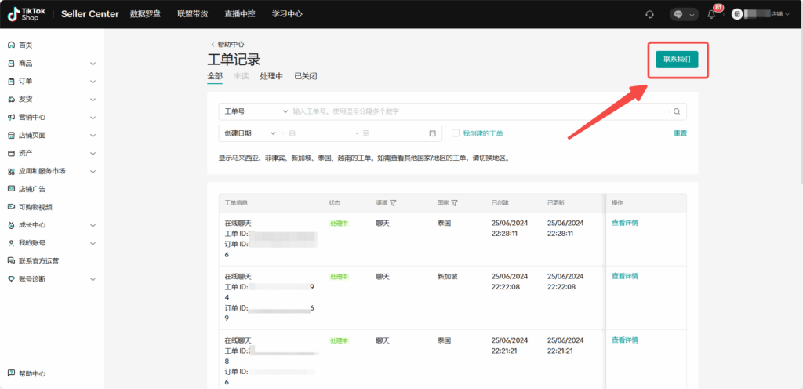This screenshot has width=803, height=389.
Task: Expand the chat bubble dropdown arrow in header
Action: point(692,15)
